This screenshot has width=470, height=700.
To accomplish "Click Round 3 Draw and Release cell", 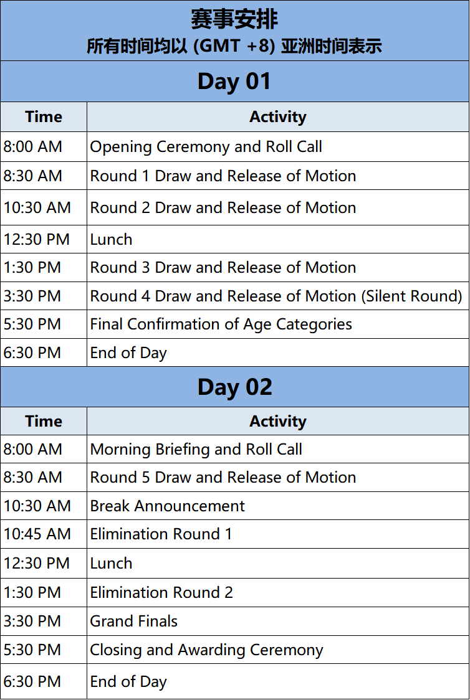I will tap(278, 267).
